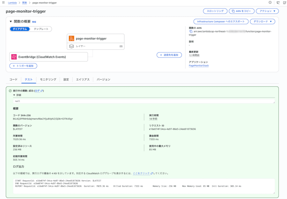
Task: Click the 送信先を追加 button
Action: pyautogui.click(x=169, y=55)
